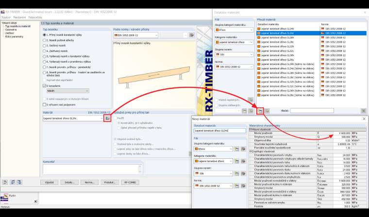Collapse the Doplňující vlastnosti group

pyautogui.click(x=251, y=151)
